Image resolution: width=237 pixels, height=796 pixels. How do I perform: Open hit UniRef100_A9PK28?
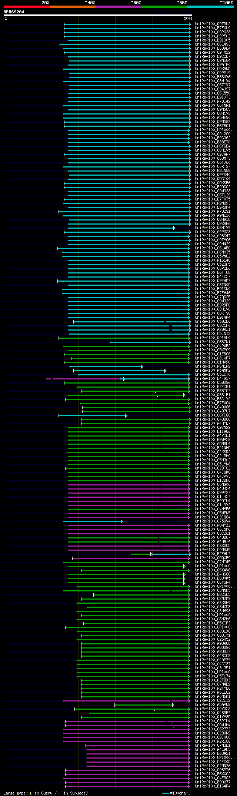(213, 32)
